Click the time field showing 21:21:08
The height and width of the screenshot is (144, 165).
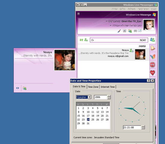click(132, 127)
